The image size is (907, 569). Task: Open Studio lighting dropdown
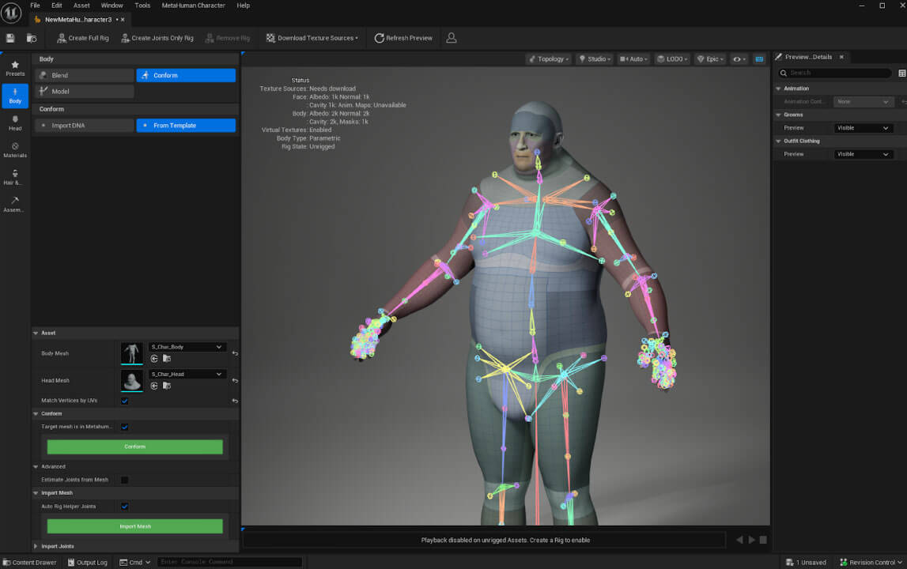(x=595, y=59)
